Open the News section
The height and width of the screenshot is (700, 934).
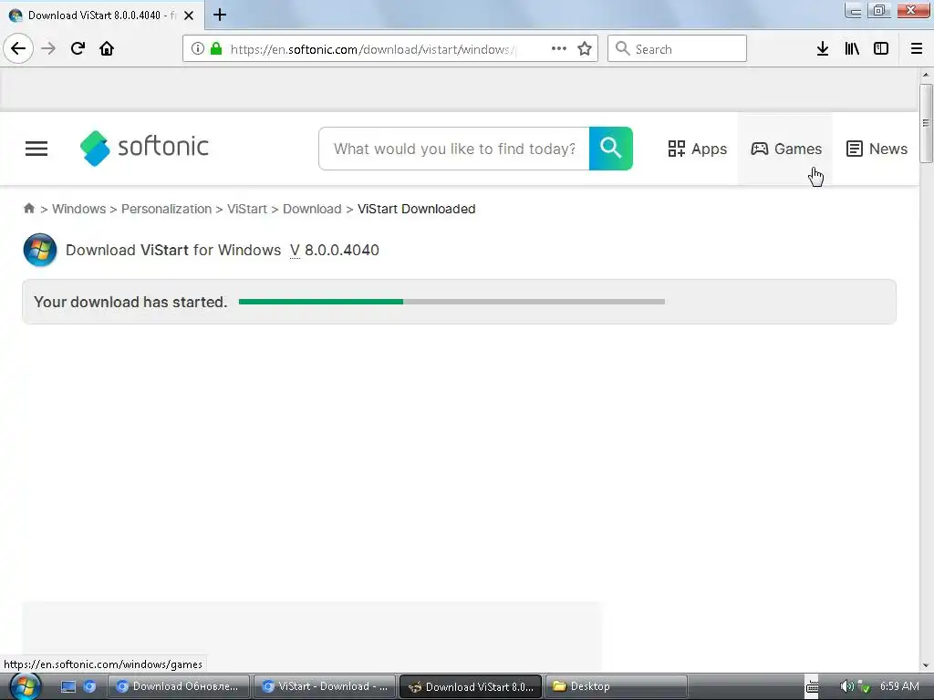877,149
